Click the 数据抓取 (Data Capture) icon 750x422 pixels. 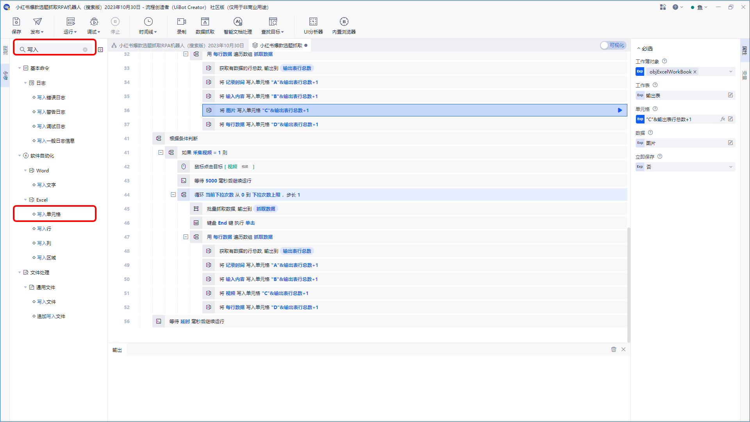tap(205, 25)
